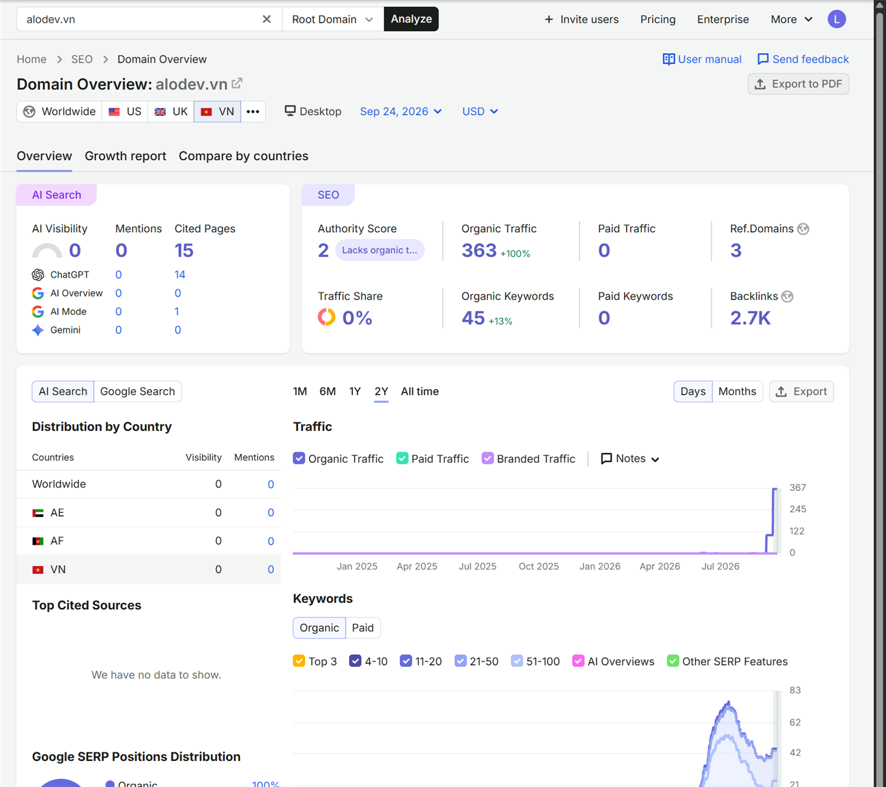Viewport: 886px width, 787px height.
Task: Click the traffic chart Export button
Action: click(x=801, y=392)
